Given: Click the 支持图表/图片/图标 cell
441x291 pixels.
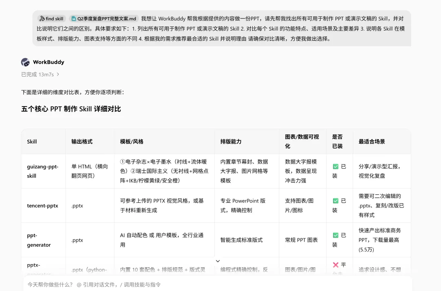Looking at the screenshot, I should click(x=303, y=206).
